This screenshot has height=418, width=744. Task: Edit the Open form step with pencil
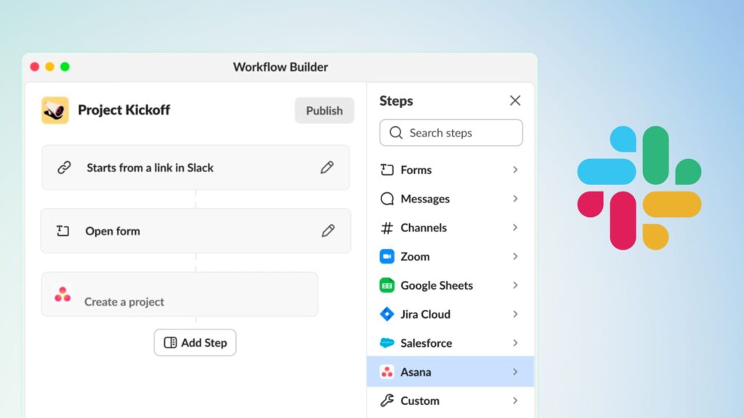[x=328, y=231]
